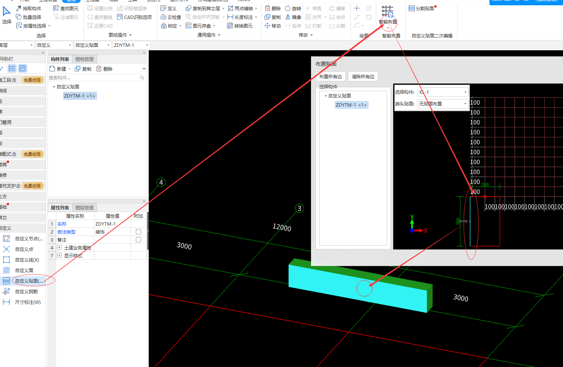Click the 免费试用 badge beside 施工段
Viewport: 563px width, 367px height.
click(x=32, y=80)
